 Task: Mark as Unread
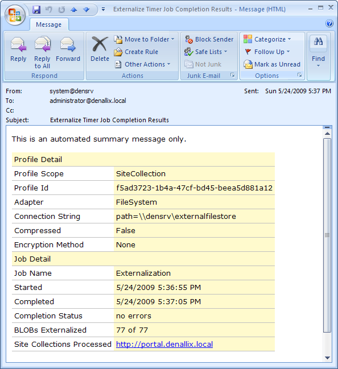click(x=272, y=64)
